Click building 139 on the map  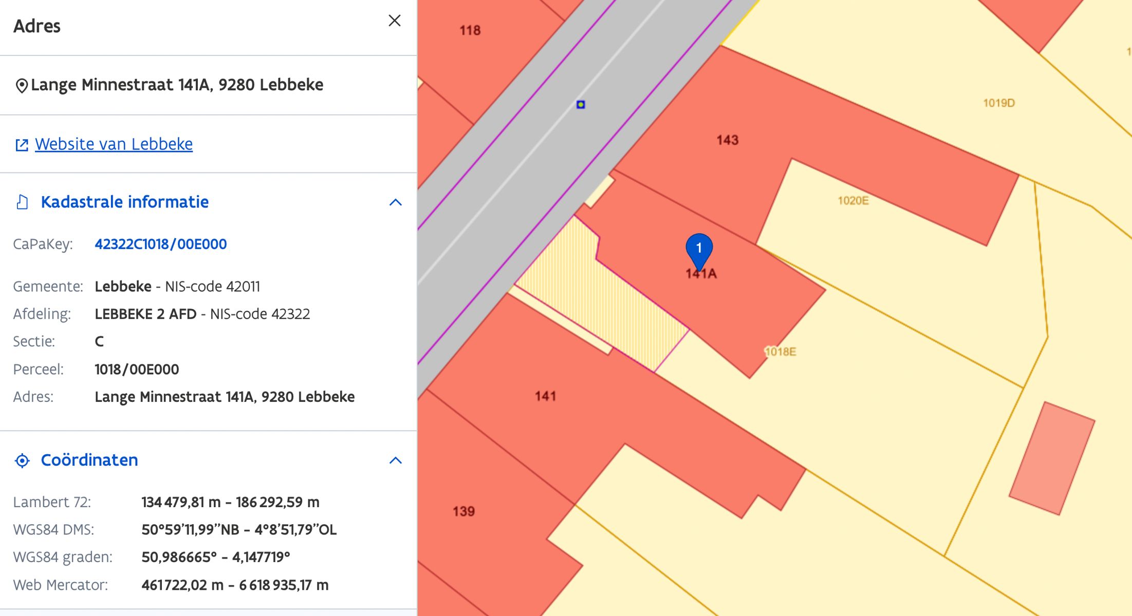pos(463,512)
